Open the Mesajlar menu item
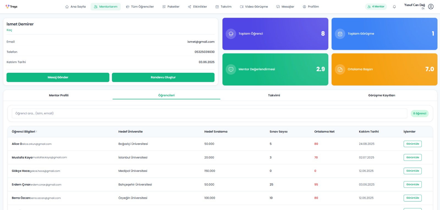The image size is (440, 210). 285,7
